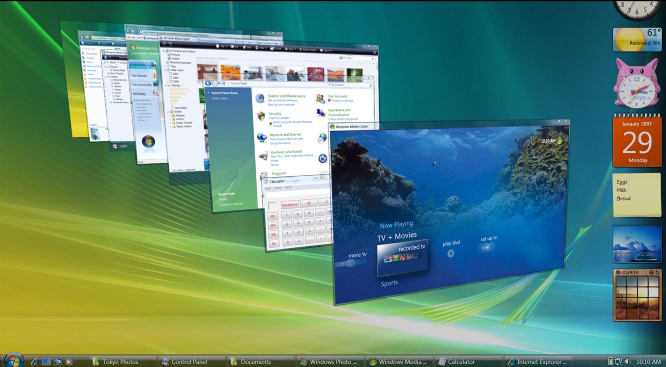This screenshot has height=367, width=666.
Task: Open Internet Explorer quick launch icon
Action: 35,362
